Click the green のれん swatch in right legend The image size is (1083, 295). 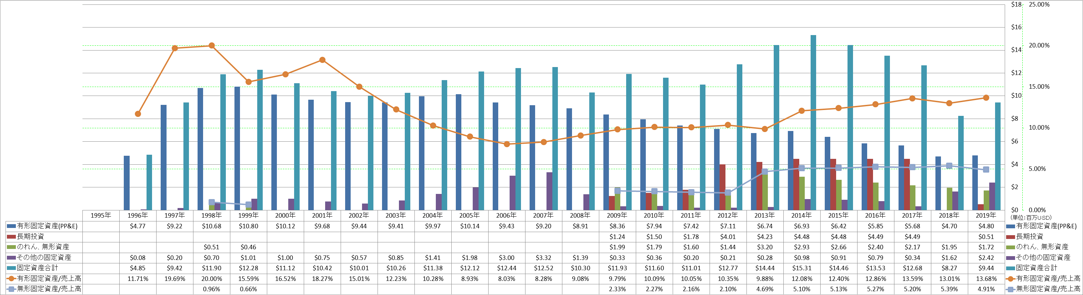(x=1011, y=247)
